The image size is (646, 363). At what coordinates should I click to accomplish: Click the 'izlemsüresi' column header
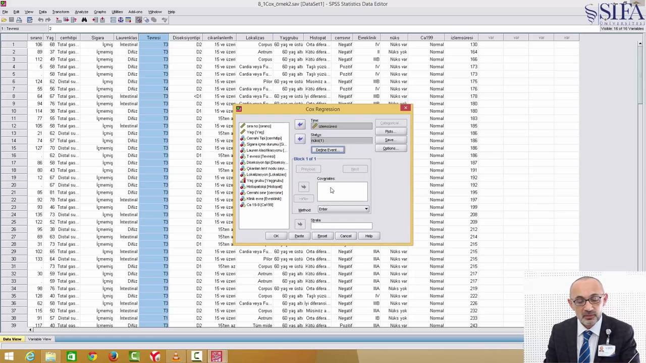[x=461, y=38]
